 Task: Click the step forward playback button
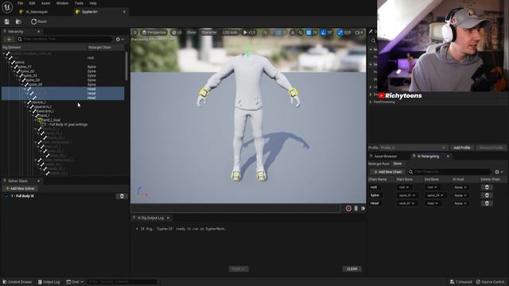click(363, 208)
